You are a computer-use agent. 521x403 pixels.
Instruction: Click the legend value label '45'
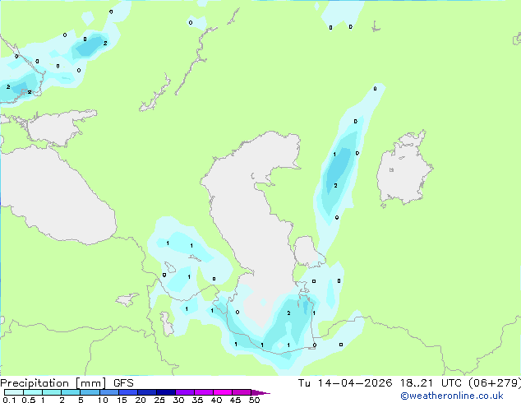[235, 400]
